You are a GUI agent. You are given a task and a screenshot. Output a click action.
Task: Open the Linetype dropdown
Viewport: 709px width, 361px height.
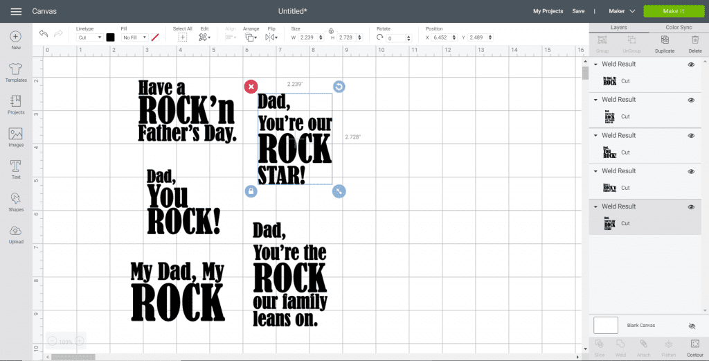tap(89, 37)
